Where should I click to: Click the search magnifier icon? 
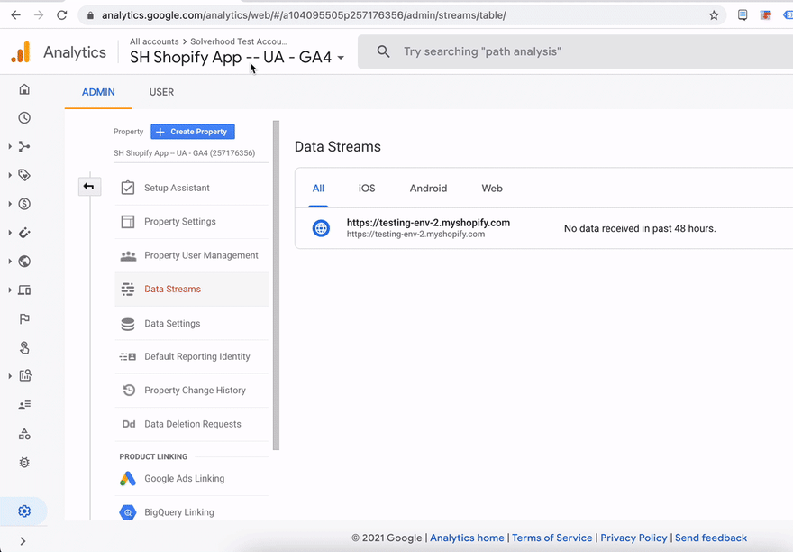click(383, 51)
